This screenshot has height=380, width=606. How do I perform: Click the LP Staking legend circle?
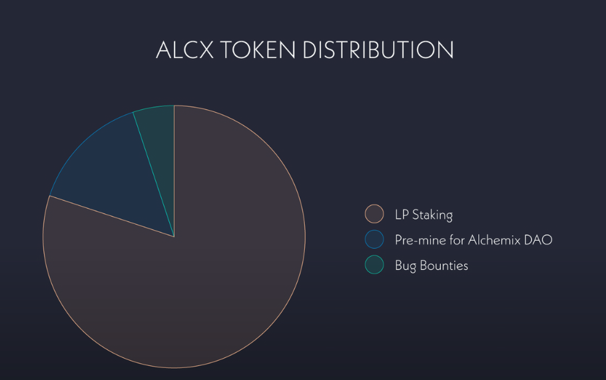374,214
